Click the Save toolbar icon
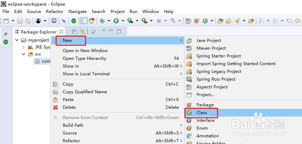Image resolution: width=302 pixels, height=144 pixels. (20, 21)
